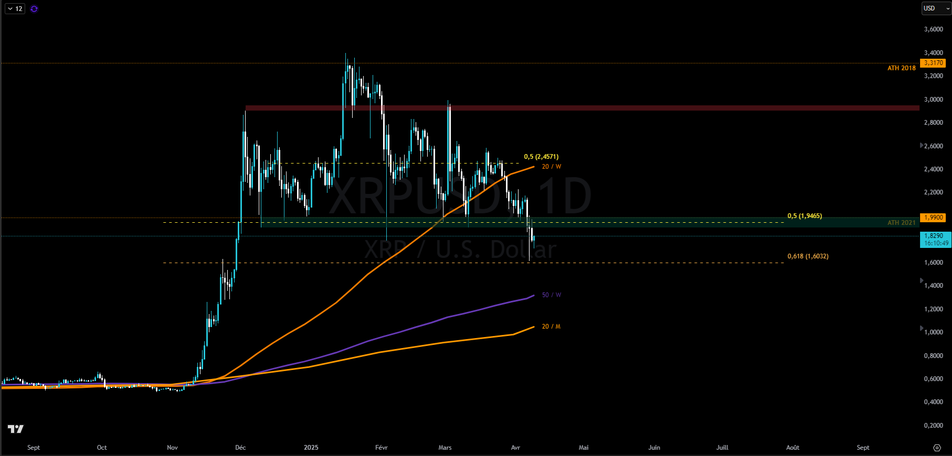Select the orange 3,3170 price label
952x456 pixels.
(934, 63)
